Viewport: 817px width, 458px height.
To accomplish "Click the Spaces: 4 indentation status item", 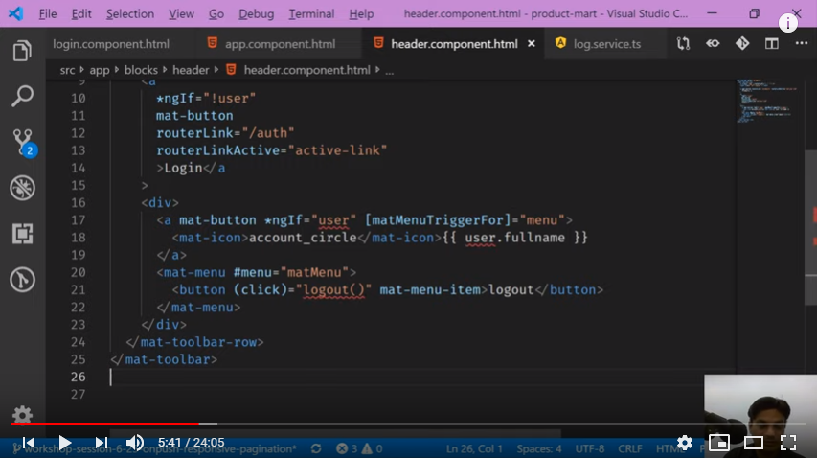I will pos(539,448).
